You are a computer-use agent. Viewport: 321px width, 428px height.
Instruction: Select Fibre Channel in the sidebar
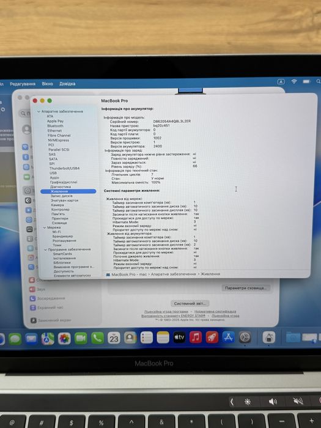point(59,135)
